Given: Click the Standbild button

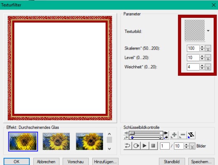Looking at the screenshot, I should [x=172, y=162].
